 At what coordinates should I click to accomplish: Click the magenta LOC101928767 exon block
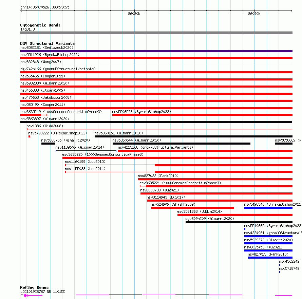25,296
